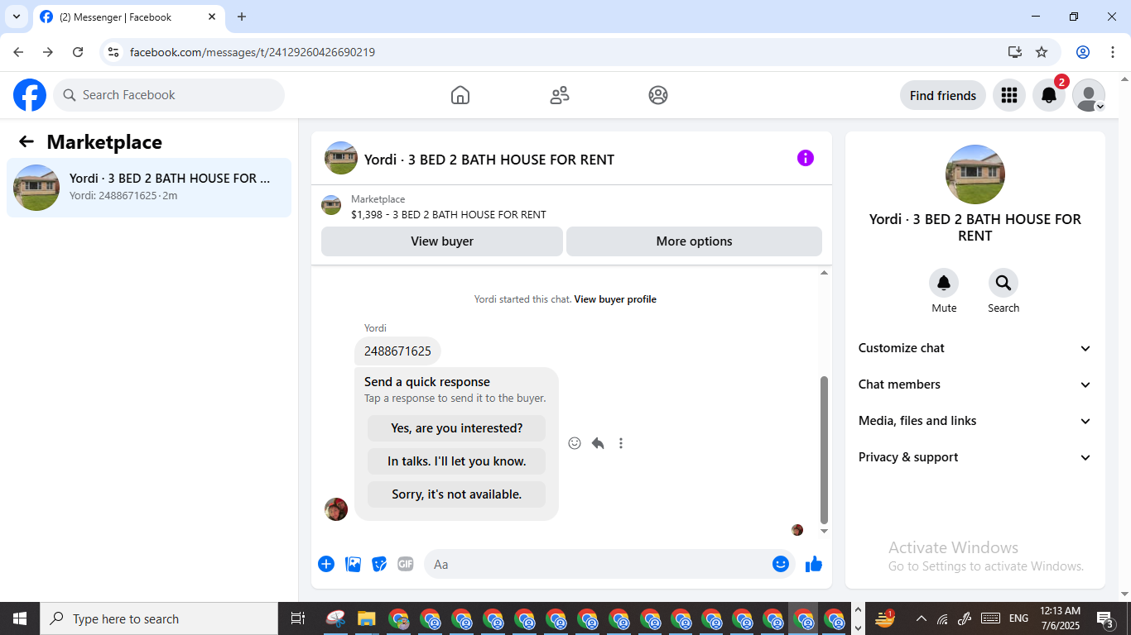Click the site information icon in address bar

coord(114,52)
